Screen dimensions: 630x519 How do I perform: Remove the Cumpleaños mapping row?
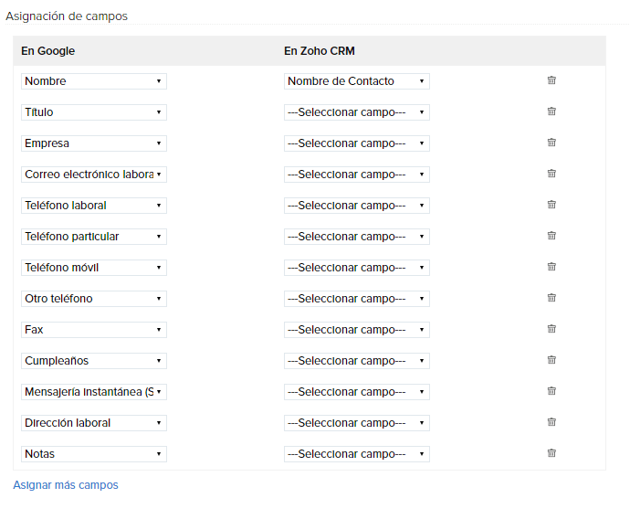pyautogui.click(x=551, y=360)
